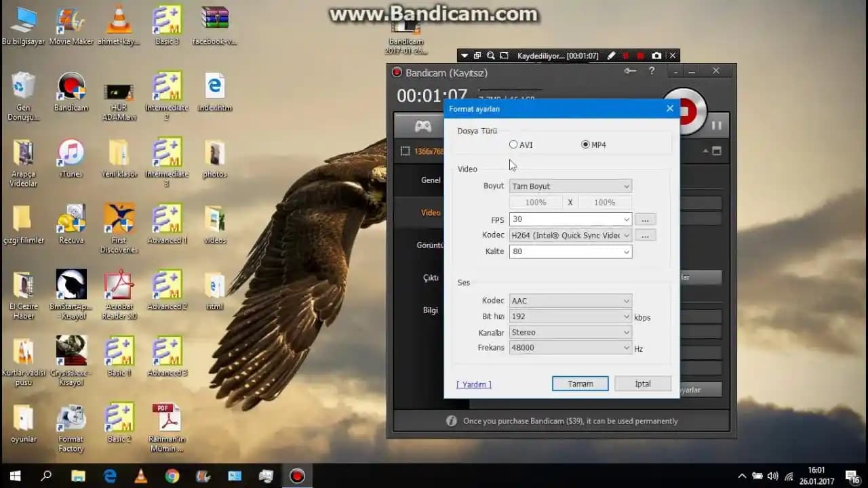Screen dimensions: 868x488
Task: Open File Explorer from the taskbar
Action: pos(78,476)
